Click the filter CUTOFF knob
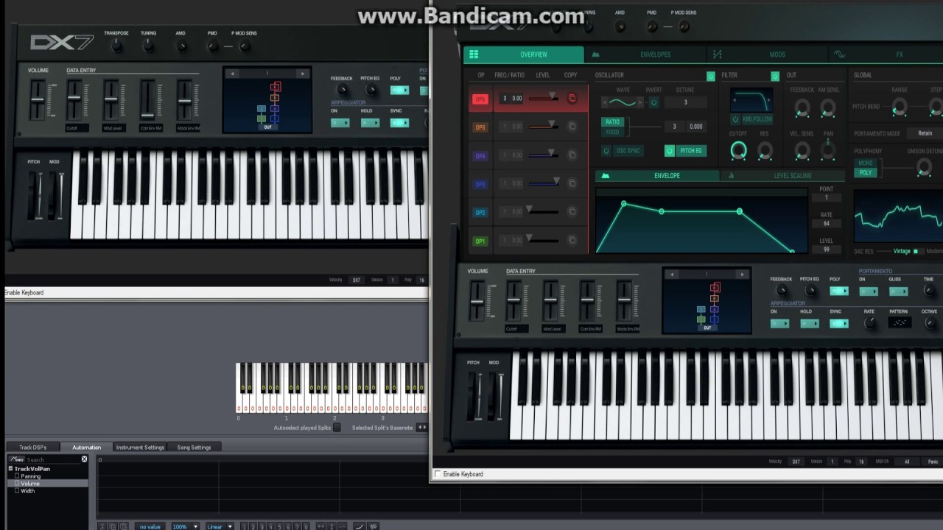This screenshot has height=530, width=943. coord(738,151)
